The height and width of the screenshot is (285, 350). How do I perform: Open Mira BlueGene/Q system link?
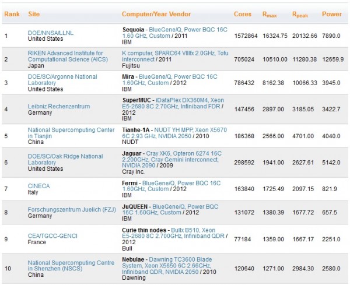[x=170, y=80]
